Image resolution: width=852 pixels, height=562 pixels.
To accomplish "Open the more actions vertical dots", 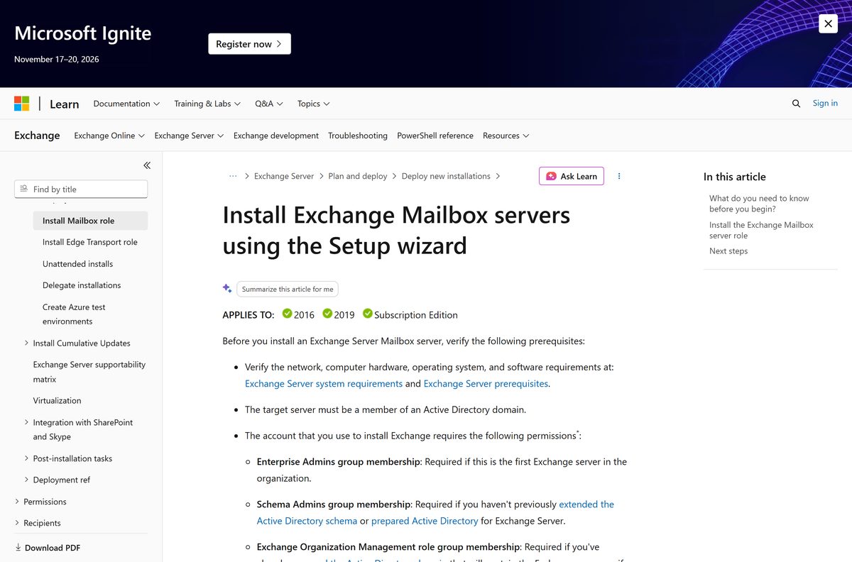I will (619, 176).
